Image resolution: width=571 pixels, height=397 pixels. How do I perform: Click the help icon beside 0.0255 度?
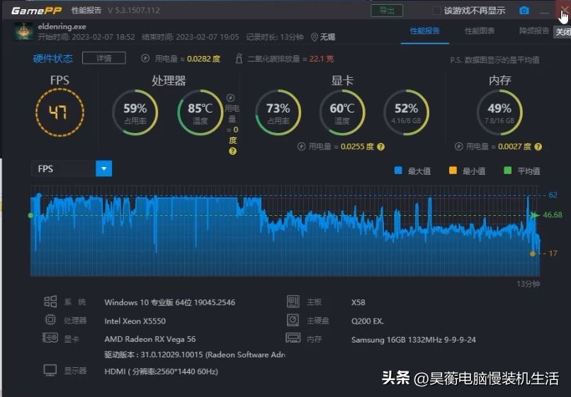(x=380, y=146)
